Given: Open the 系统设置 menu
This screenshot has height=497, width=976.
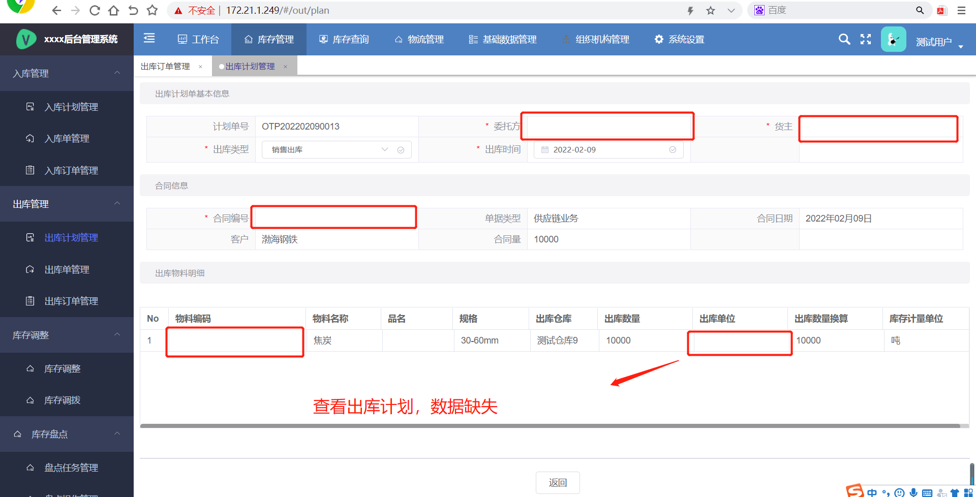Looking at the screenshot, I should (680, 39).
